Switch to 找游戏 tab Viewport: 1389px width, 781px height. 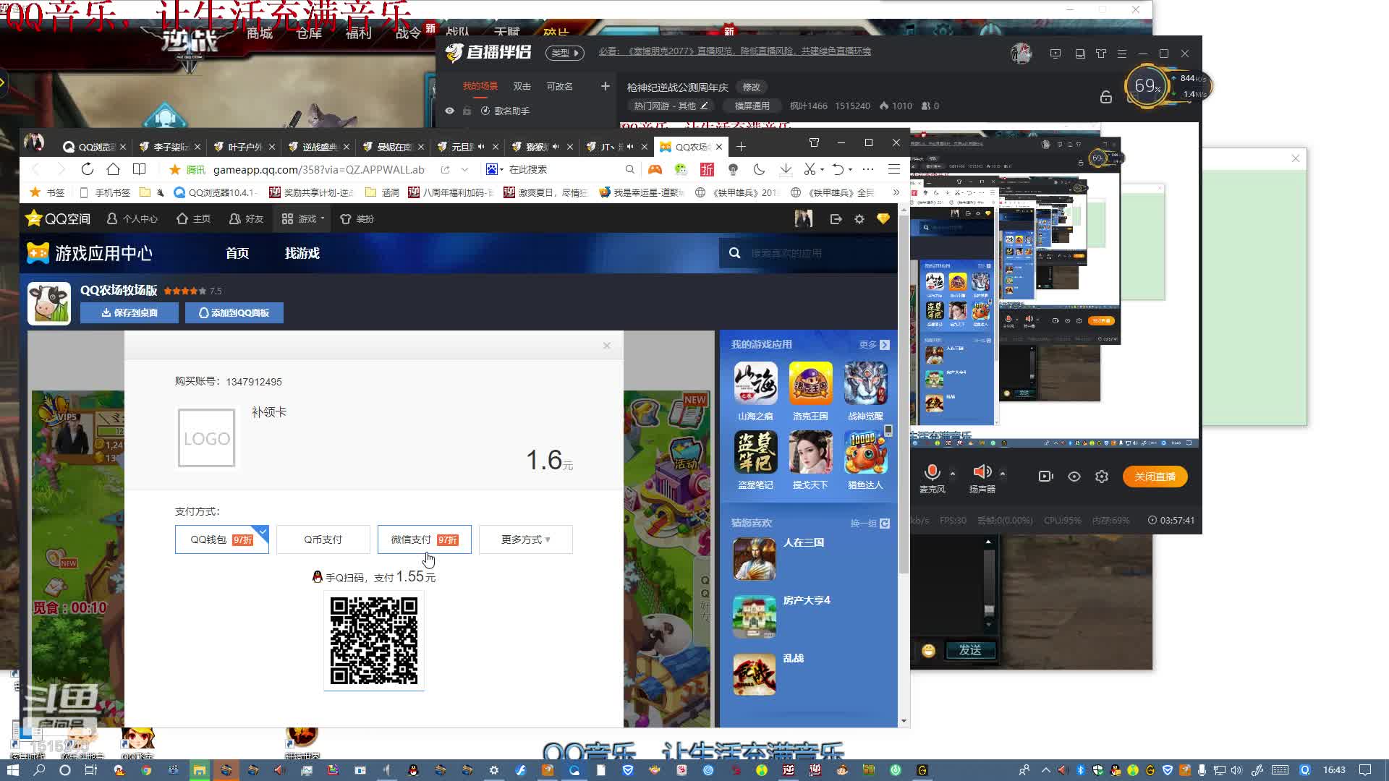coord(302,253)
